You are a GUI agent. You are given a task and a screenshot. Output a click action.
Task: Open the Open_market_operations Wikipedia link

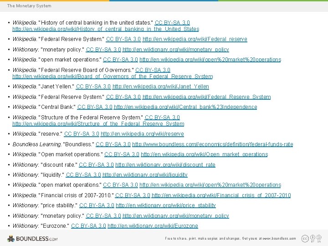point(205,154)
